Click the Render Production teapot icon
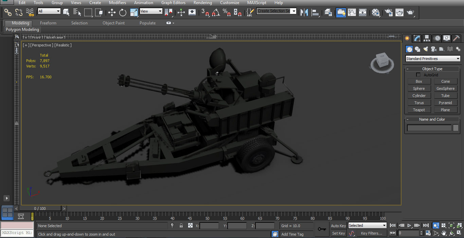 click(411, 13)
